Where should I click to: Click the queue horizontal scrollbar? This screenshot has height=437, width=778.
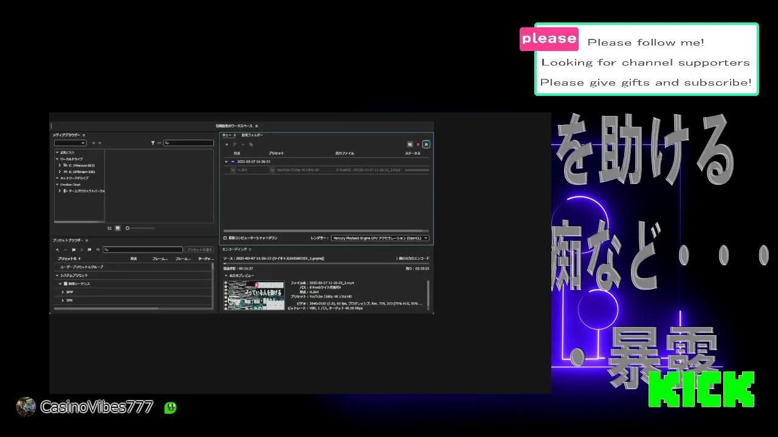(326, 231)
